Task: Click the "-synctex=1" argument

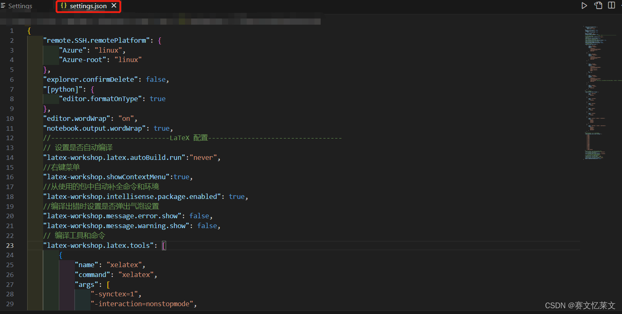Action: [114, 294]
